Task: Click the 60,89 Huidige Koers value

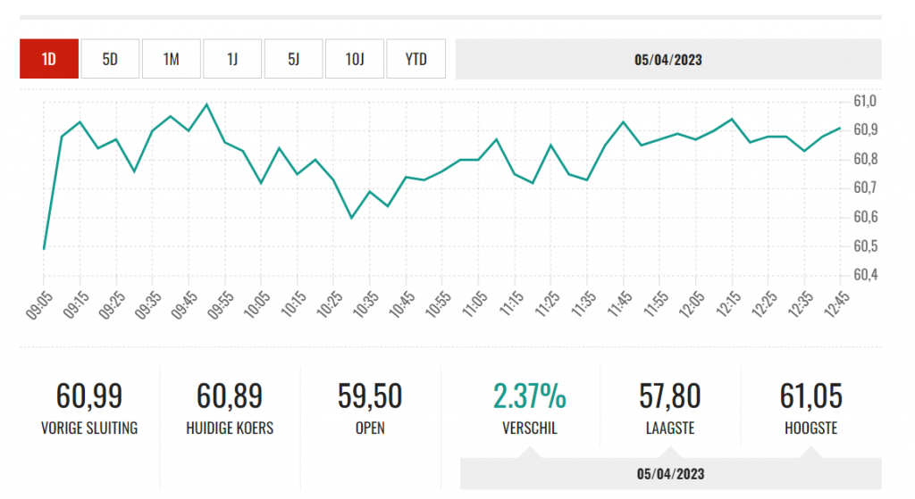Action: 230,395
